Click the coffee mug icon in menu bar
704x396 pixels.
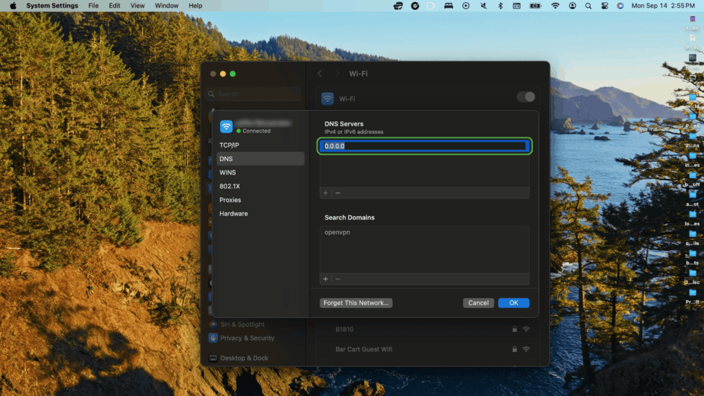(x=431, y=5)
